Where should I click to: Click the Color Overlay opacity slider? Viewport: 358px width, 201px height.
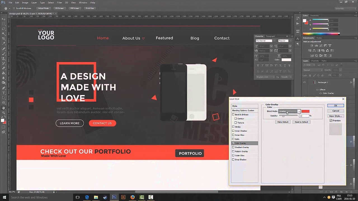(x=288, y=116)
